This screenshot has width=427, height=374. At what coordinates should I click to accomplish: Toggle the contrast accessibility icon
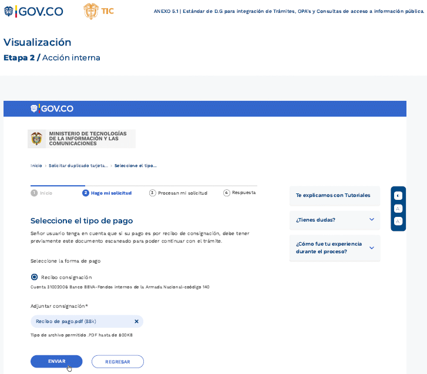(398, 196)
